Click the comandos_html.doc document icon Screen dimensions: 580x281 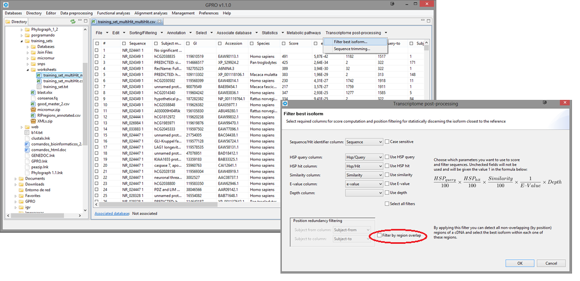click(27, 150)
